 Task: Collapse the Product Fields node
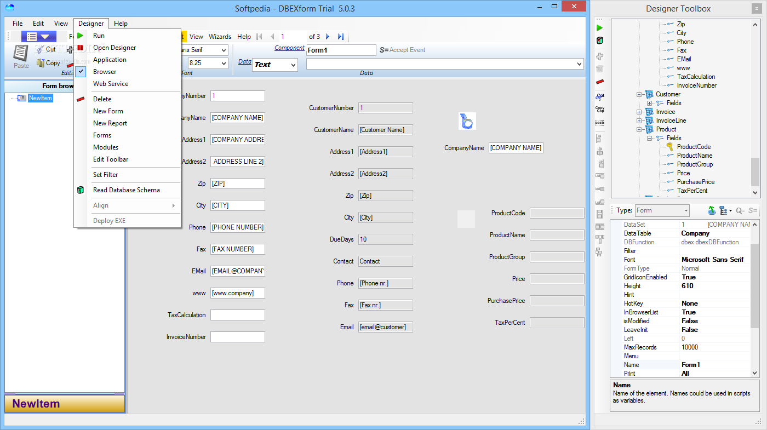pos(649,138)
